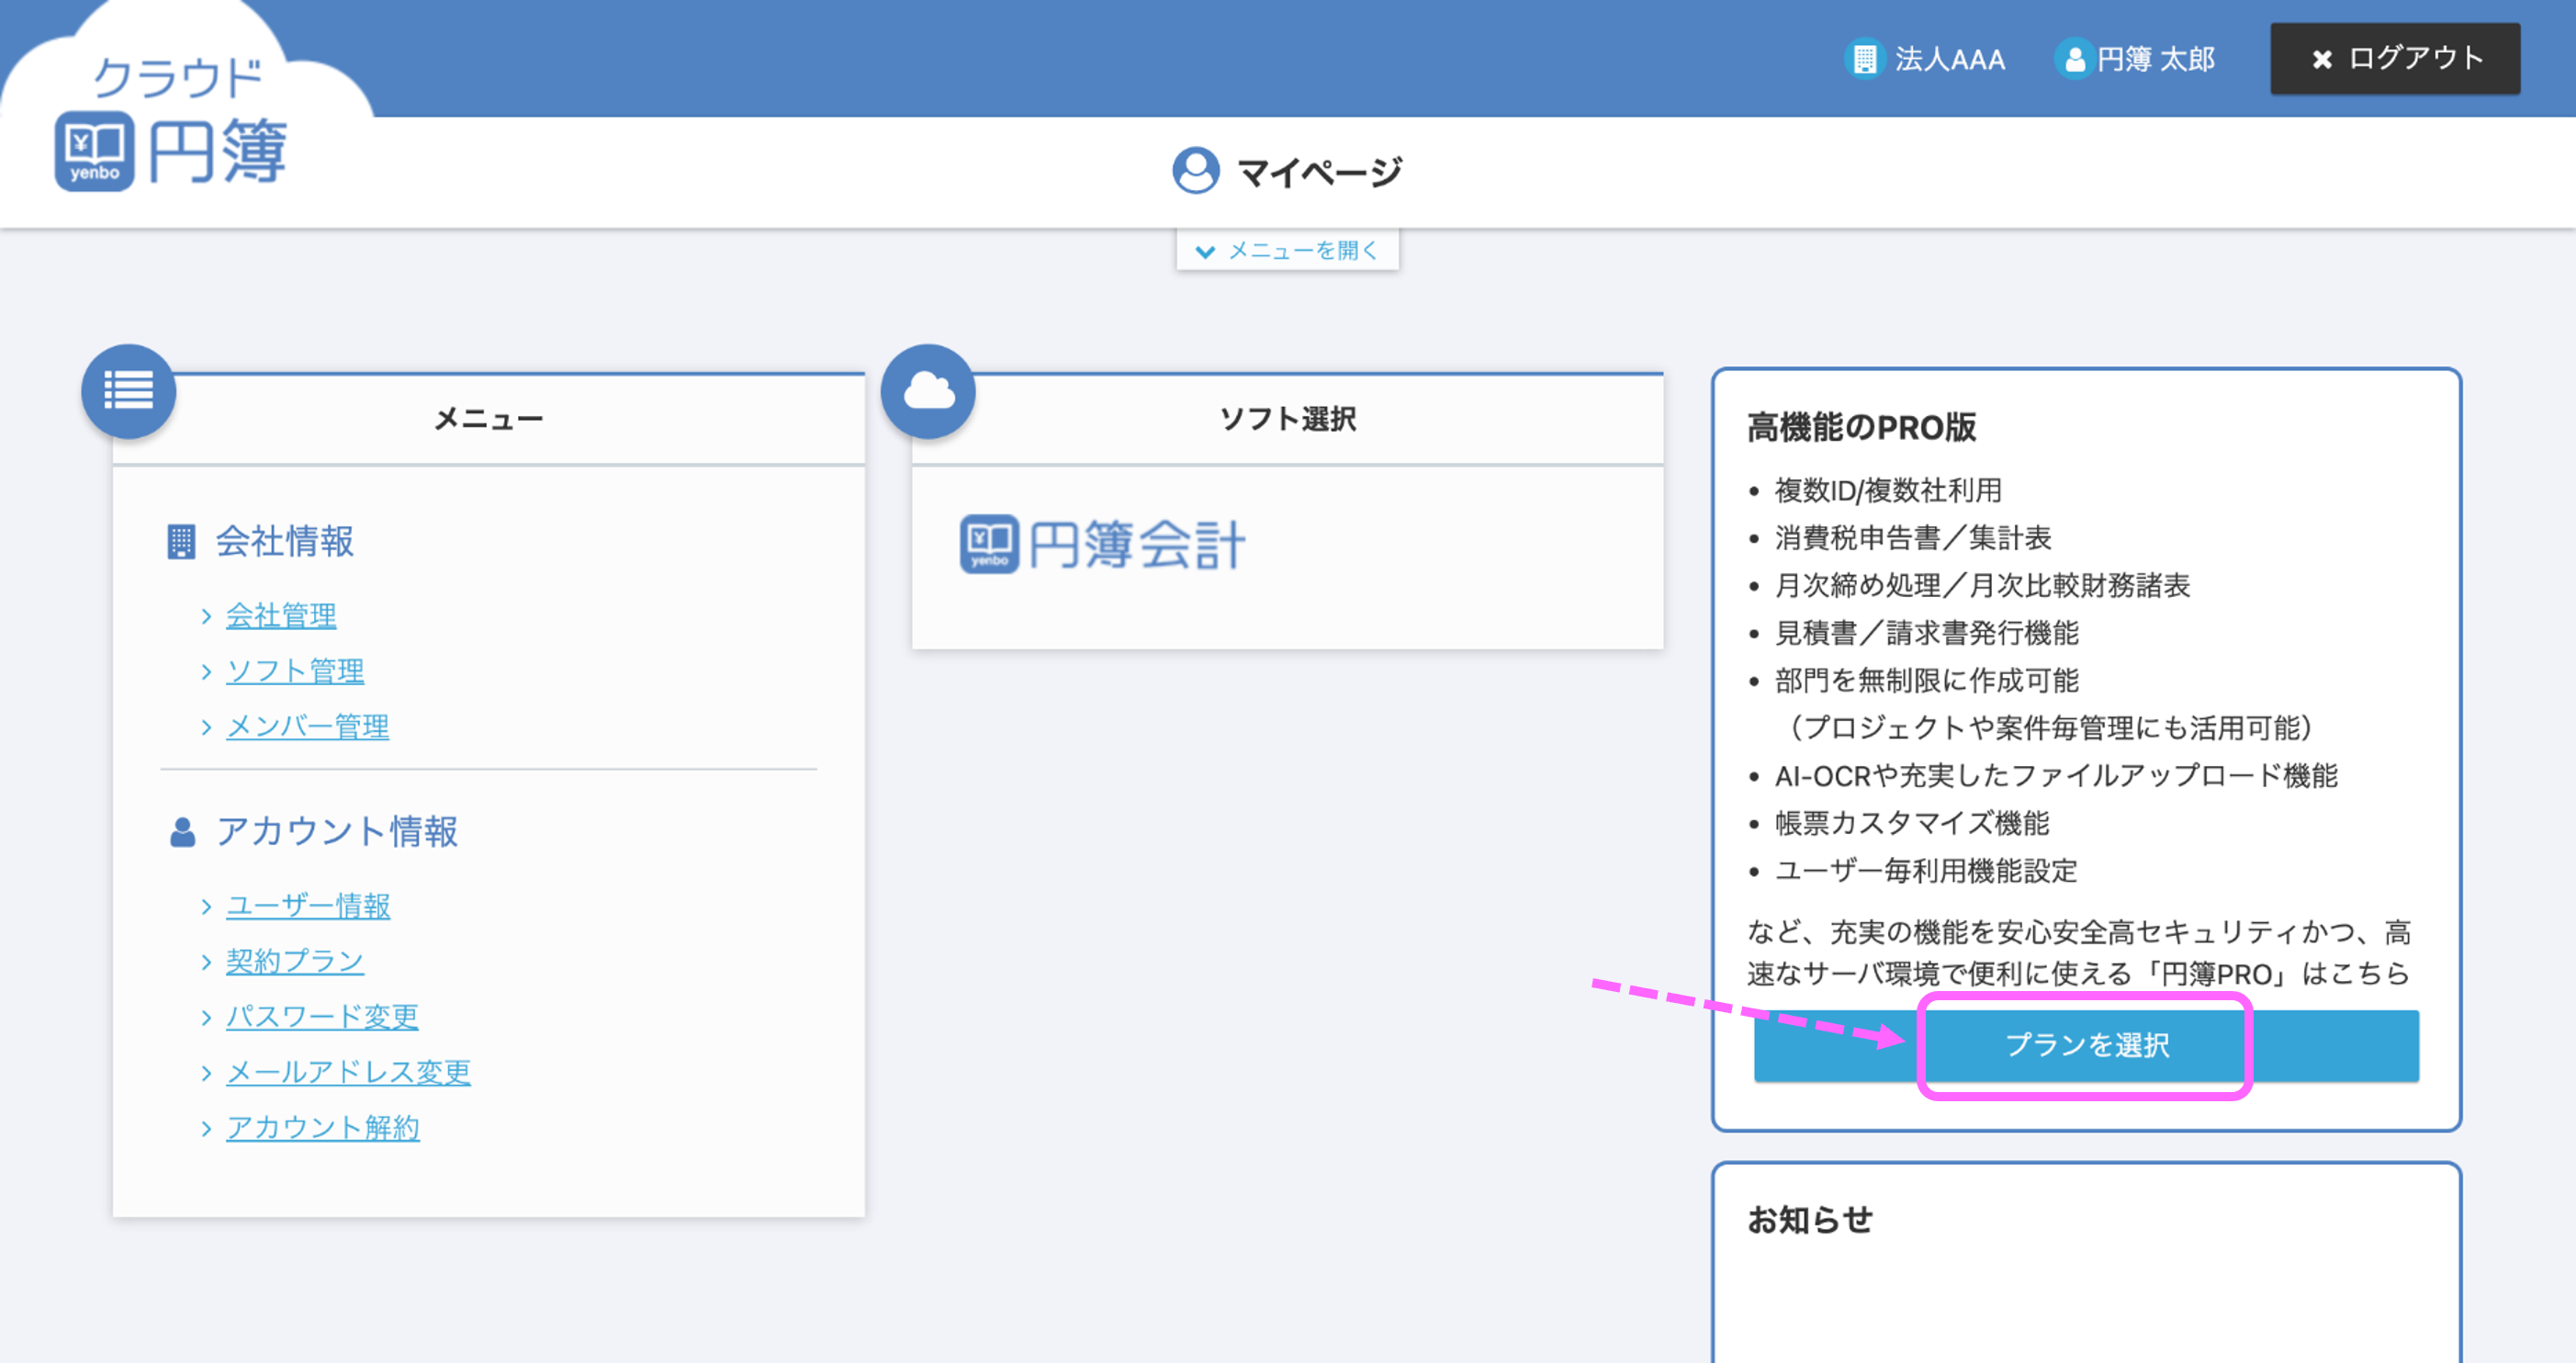Click the 消費税申告書／集計表 bullet text

pos(1913,538)
